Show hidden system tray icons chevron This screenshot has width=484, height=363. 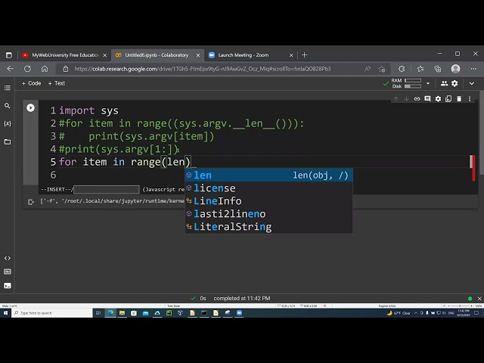click(x=416, y=313)
